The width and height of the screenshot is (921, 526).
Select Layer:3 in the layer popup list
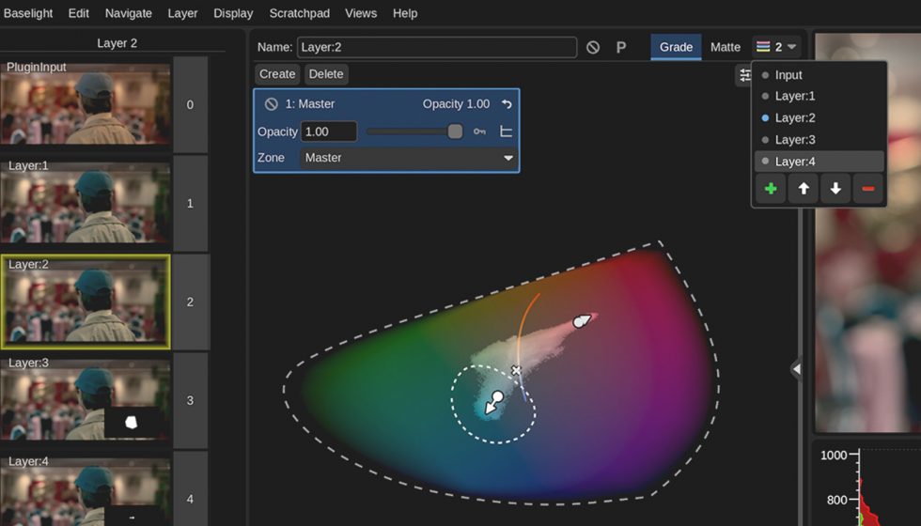pyautogui.click(x=819, y=139)
